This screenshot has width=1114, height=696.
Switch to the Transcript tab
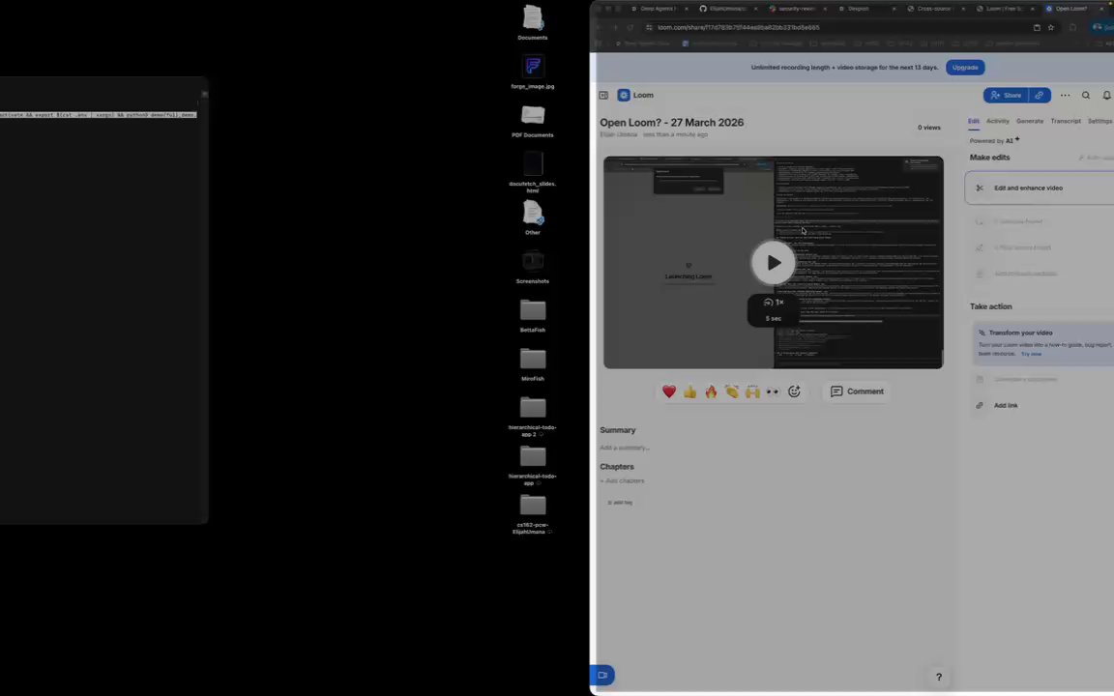(x=1066, y=122)
